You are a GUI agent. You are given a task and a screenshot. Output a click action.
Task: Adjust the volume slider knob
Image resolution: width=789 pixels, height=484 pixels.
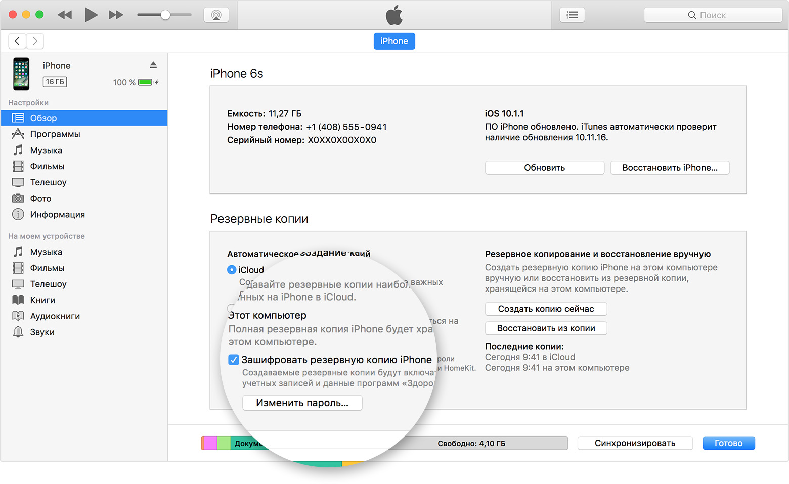(x=165, y=15)
